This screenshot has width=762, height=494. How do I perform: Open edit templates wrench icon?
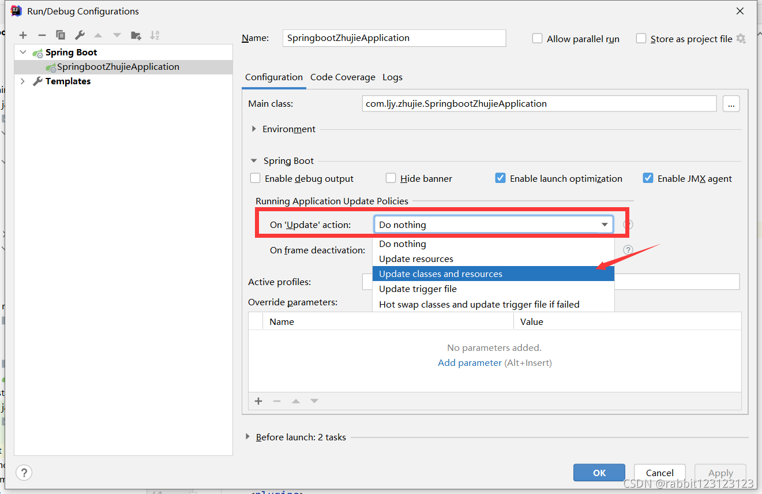[x=80, y=35]
